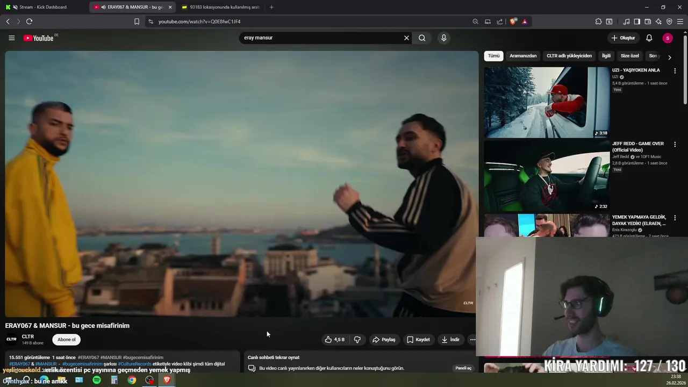The height and width of the screenshot is (387, 688).
Task: Like the video with thumbs-up
Action: (334, 340)
